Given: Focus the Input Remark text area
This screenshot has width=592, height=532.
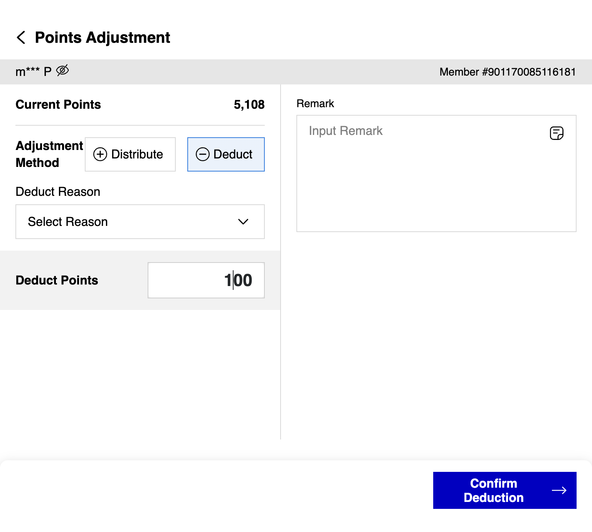Looking at the screenshot, I should pos(436,173).
